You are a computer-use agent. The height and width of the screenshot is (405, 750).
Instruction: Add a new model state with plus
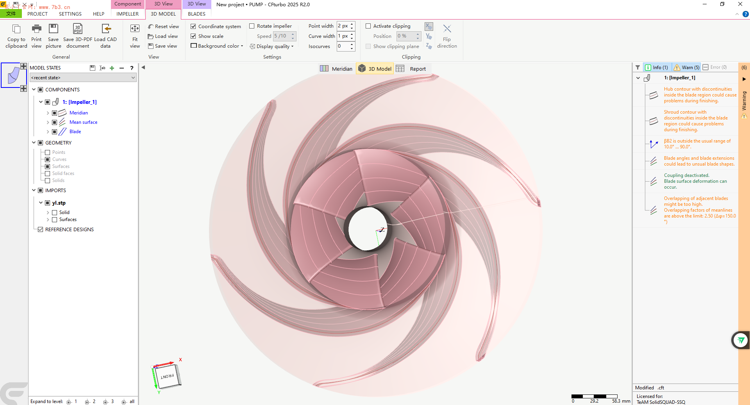[112, 68]
